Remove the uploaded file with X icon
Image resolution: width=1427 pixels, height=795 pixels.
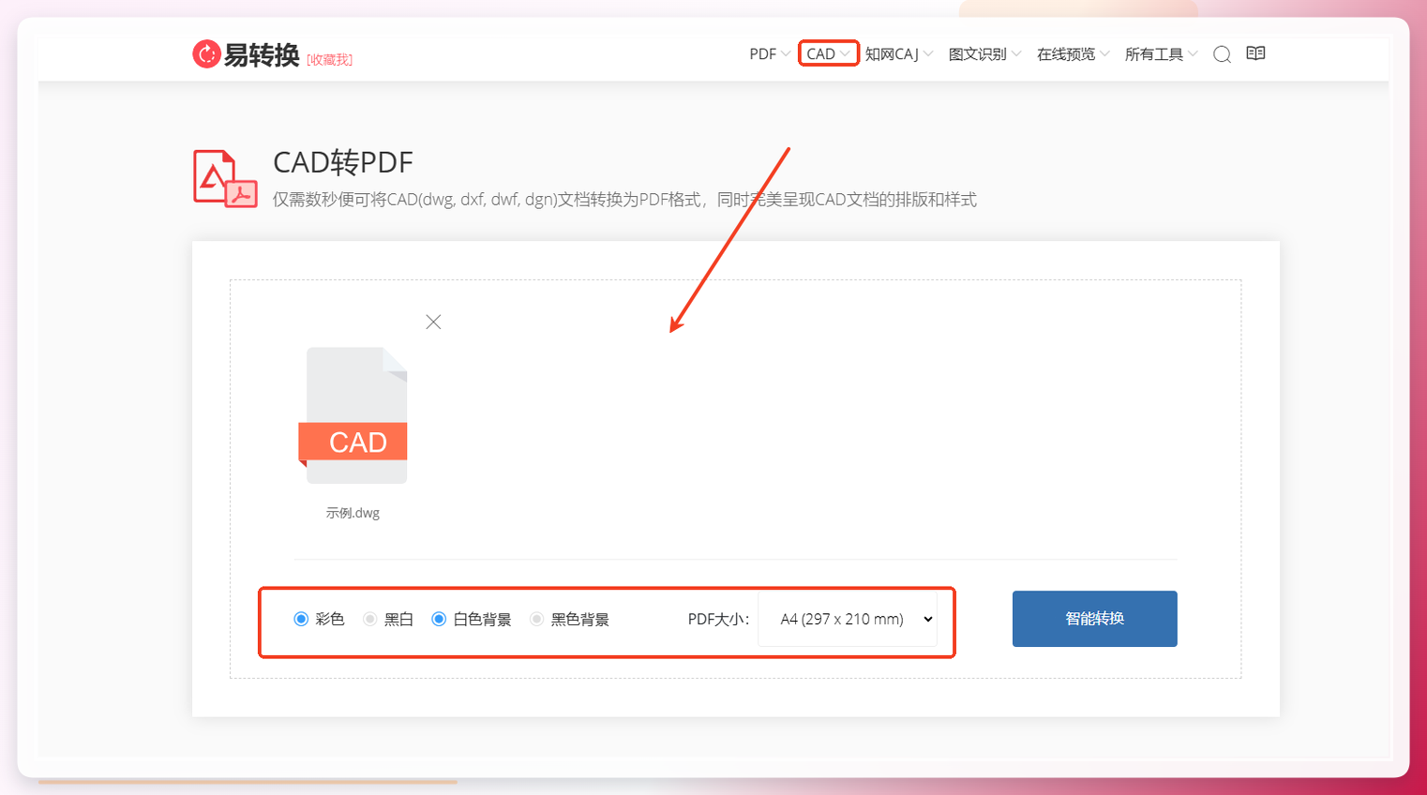pyautogui.click(x=433, y=322)
